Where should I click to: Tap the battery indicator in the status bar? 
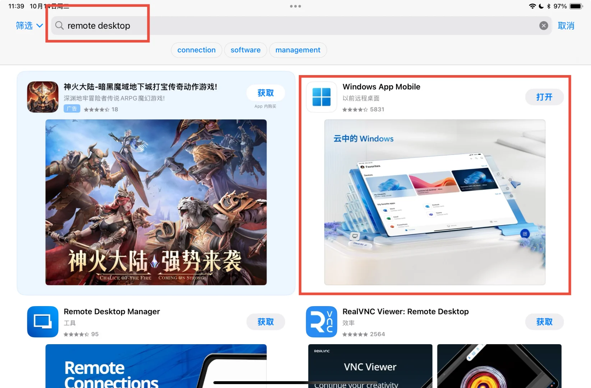coord(575,6)
